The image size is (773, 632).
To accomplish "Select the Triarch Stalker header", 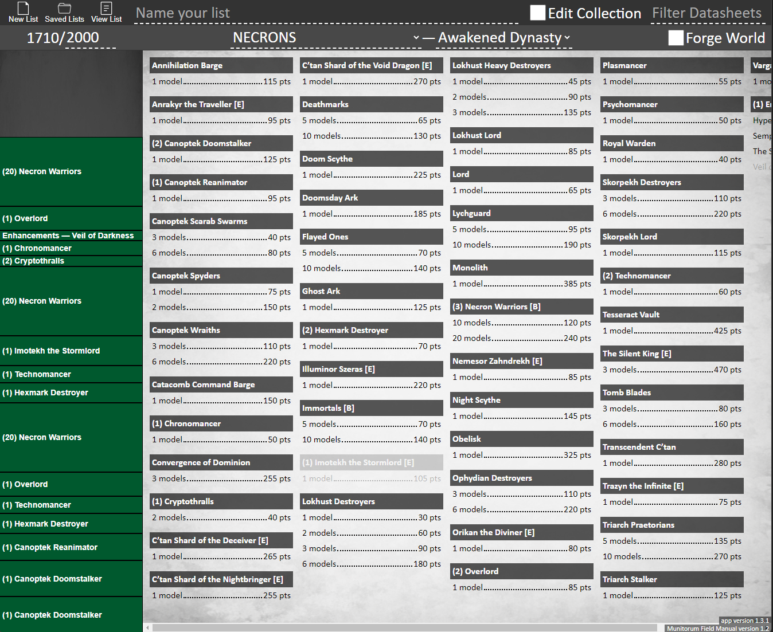I will (x=672, y=579).
